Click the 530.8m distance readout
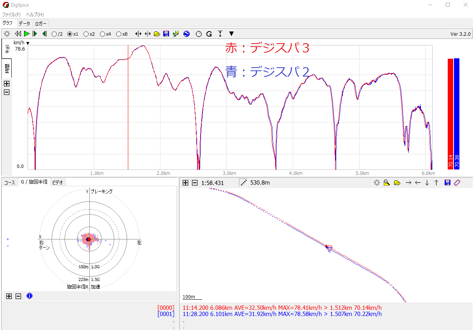This screenshot has width=473, height=330. 260,183
